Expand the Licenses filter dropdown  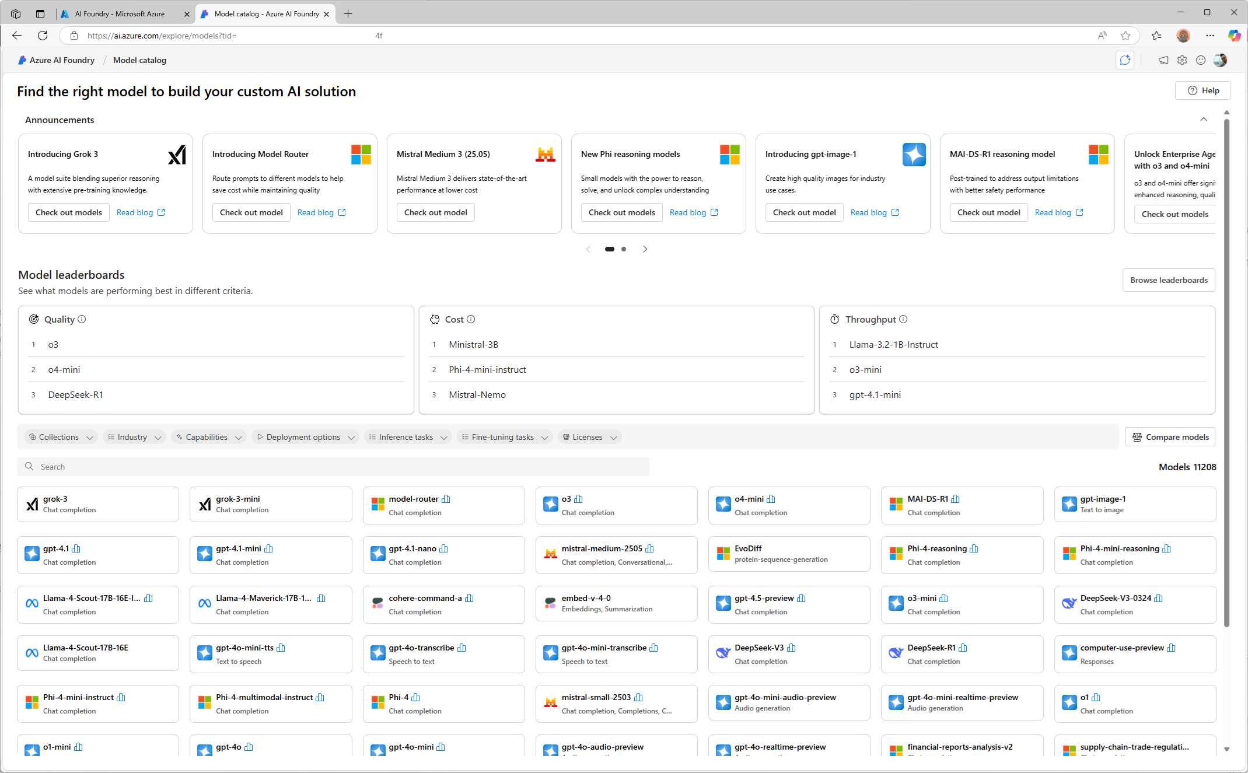(x=589, y=437)
